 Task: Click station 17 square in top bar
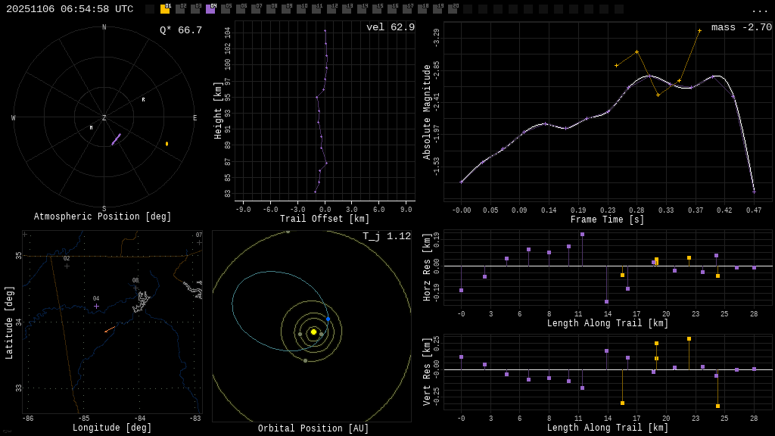click(x=406, y=9)
